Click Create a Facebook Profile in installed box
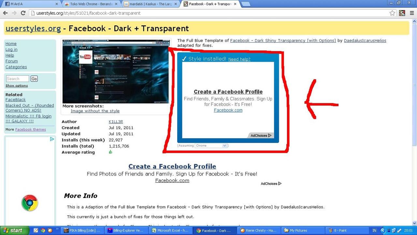Screen dimensions: 417x235 click(x=228, y=92)
